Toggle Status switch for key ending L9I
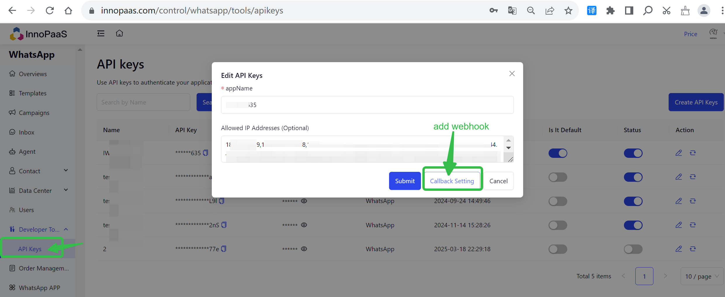 633,201
